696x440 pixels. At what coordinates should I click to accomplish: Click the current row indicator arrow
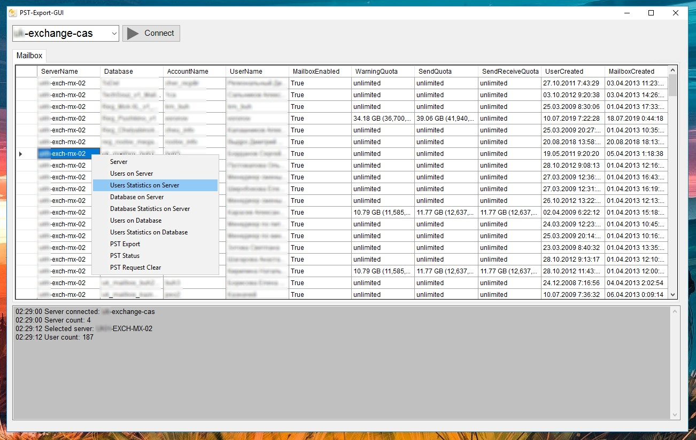[21, 154]
